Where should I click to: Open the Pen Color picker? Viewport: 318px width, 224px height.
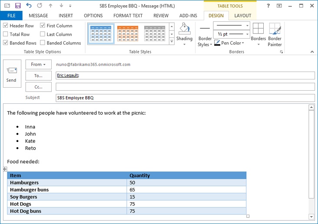coord(229,43)
